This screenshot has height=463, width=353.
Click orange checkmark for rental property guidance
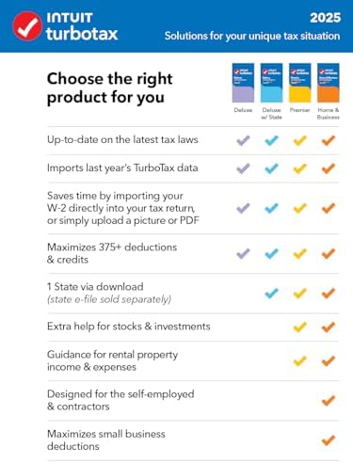click(329, 360)
